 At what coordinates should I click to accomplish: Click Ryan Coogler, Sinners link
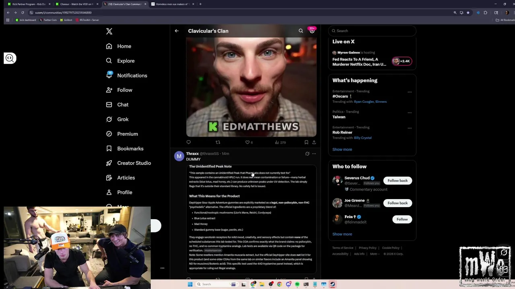tap(370, 102)
